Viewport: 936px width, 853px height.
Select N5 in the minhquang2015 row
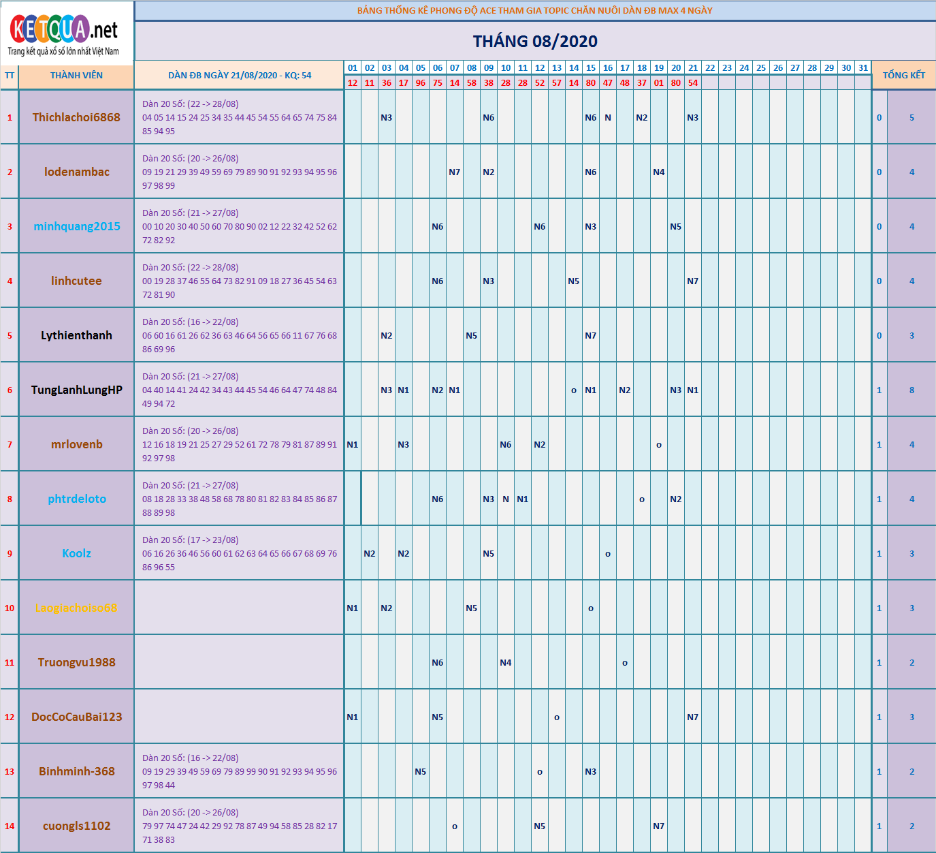[676, 226]
